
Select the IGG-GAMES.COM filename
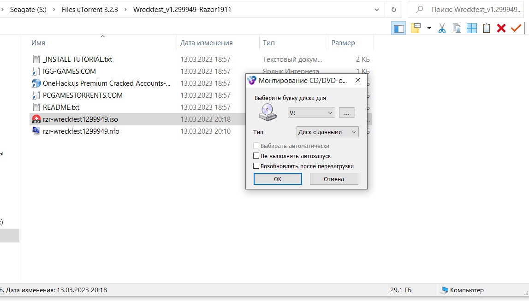click(x=69, y=71)
